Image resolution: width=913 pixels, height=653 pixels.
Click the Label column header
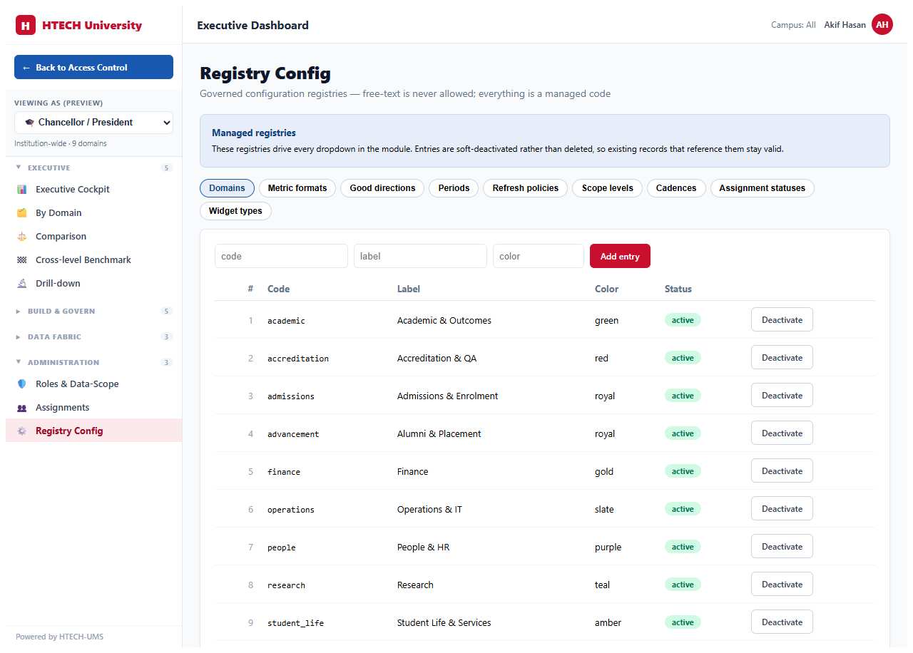[409, 289]
